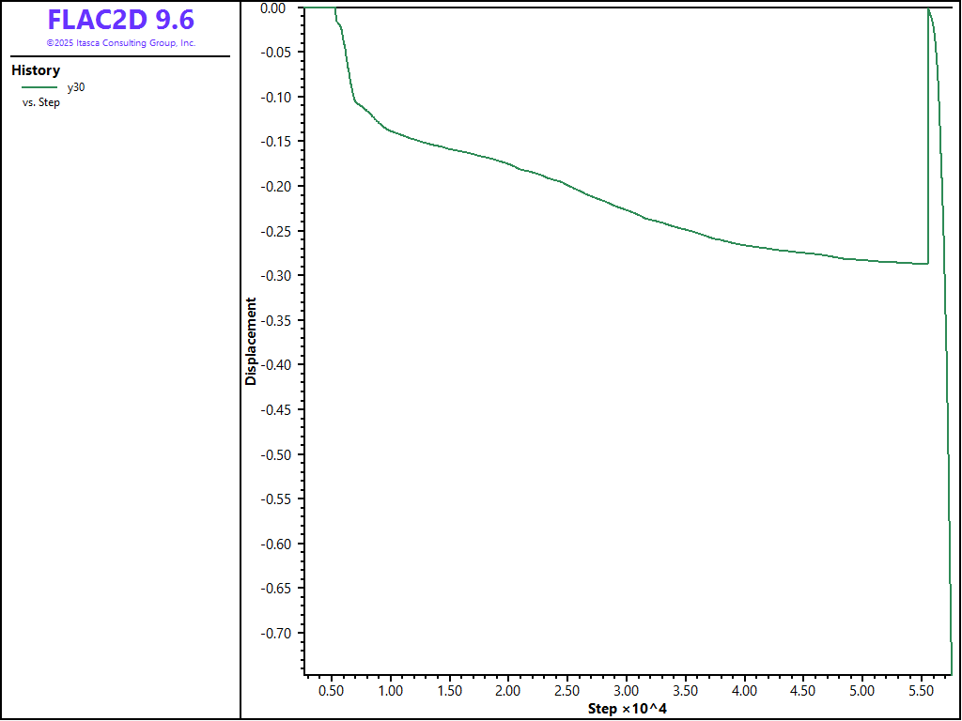Open the Itasca Consulting Group copyright text
The width and height of the screenshot is (962, 721).
[120, 43]
